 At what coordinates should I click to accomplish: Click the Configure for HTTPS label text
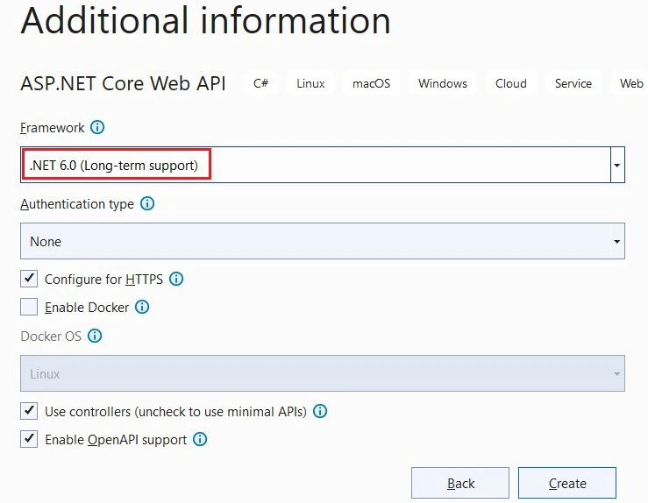[x=103, y=280]
